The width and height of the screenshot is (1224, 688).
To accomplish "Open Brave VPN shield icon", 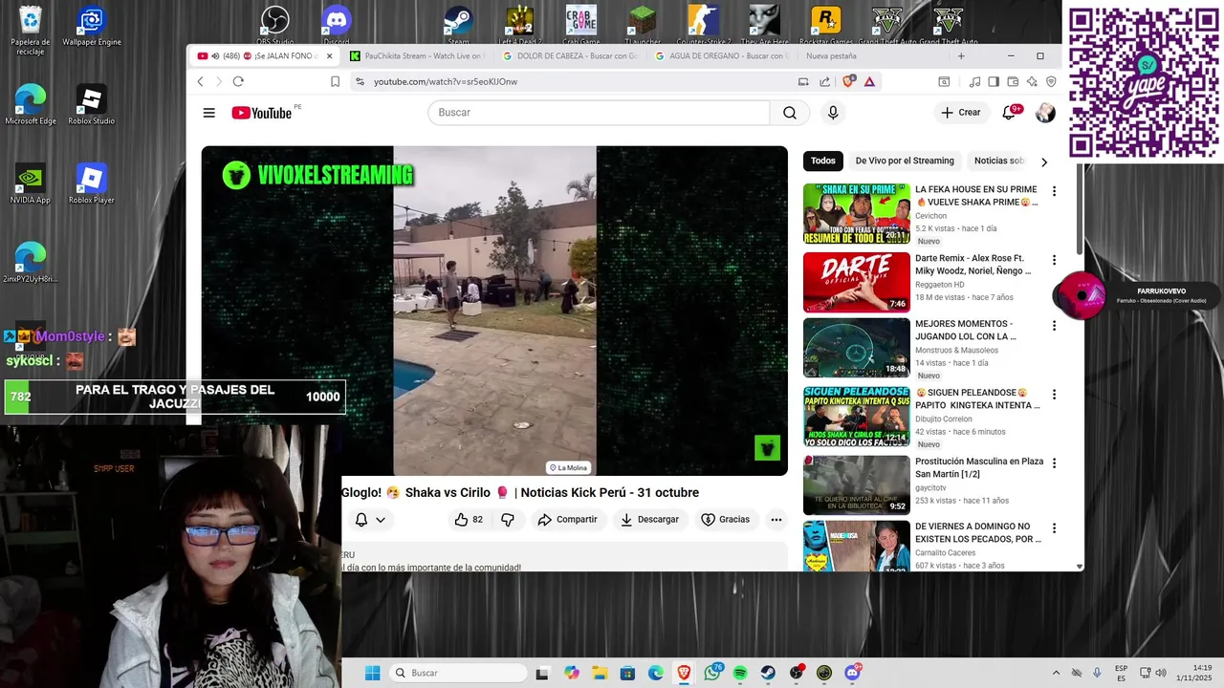I will (x=1051, y=81).
